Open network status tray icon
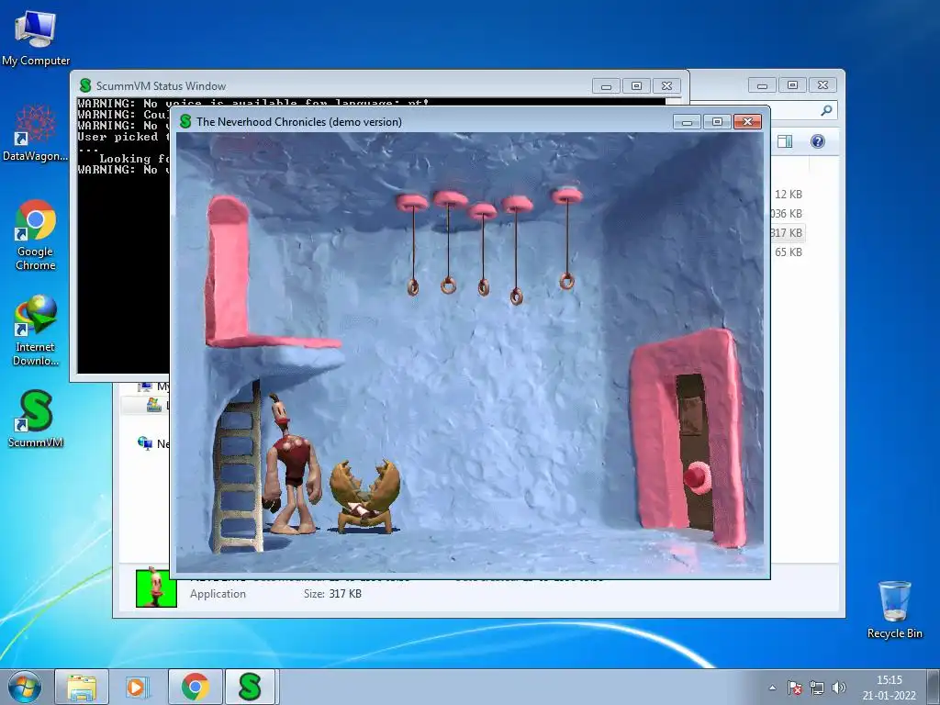 [816, 688]
